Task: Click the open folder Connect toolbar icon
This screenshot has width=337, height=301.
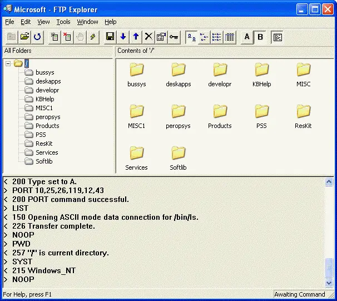Action: [24, 37]
